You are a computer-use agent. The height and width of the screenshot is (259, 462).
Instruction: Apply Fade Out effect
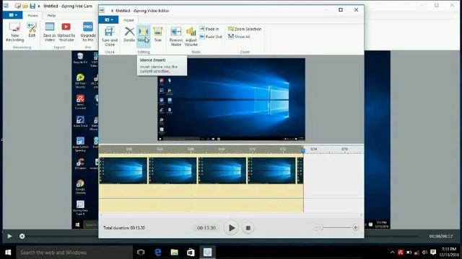pyautogui.click(x=211, y=37)
